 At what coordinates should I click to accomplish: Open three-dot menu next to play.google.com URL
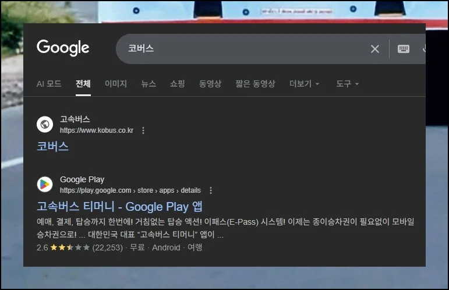tap(211, 190)
